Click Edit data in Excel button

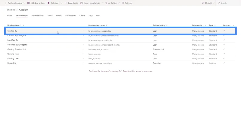[36, 3]
